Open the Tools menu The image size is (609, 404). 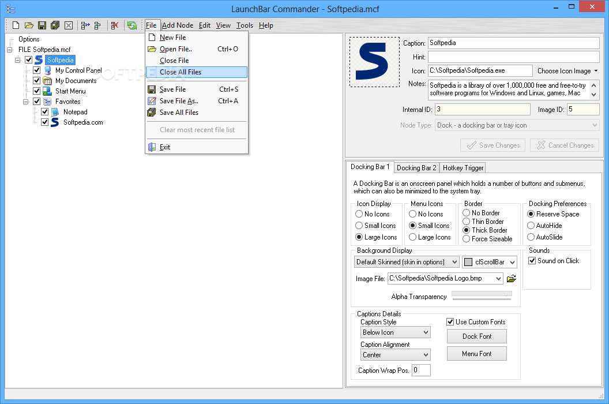245,25
